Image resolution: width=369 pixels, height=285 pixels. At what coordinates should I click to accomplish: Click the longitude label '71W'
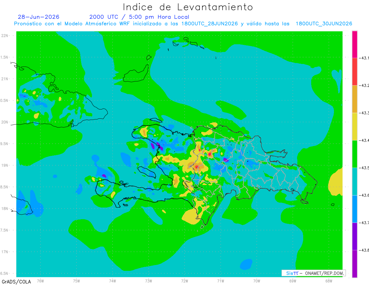point(221,281)
